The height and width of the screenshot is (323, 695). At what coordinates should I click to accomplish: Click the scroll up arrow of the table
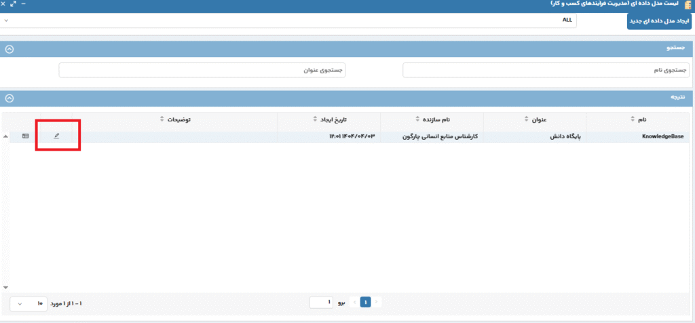6,136
